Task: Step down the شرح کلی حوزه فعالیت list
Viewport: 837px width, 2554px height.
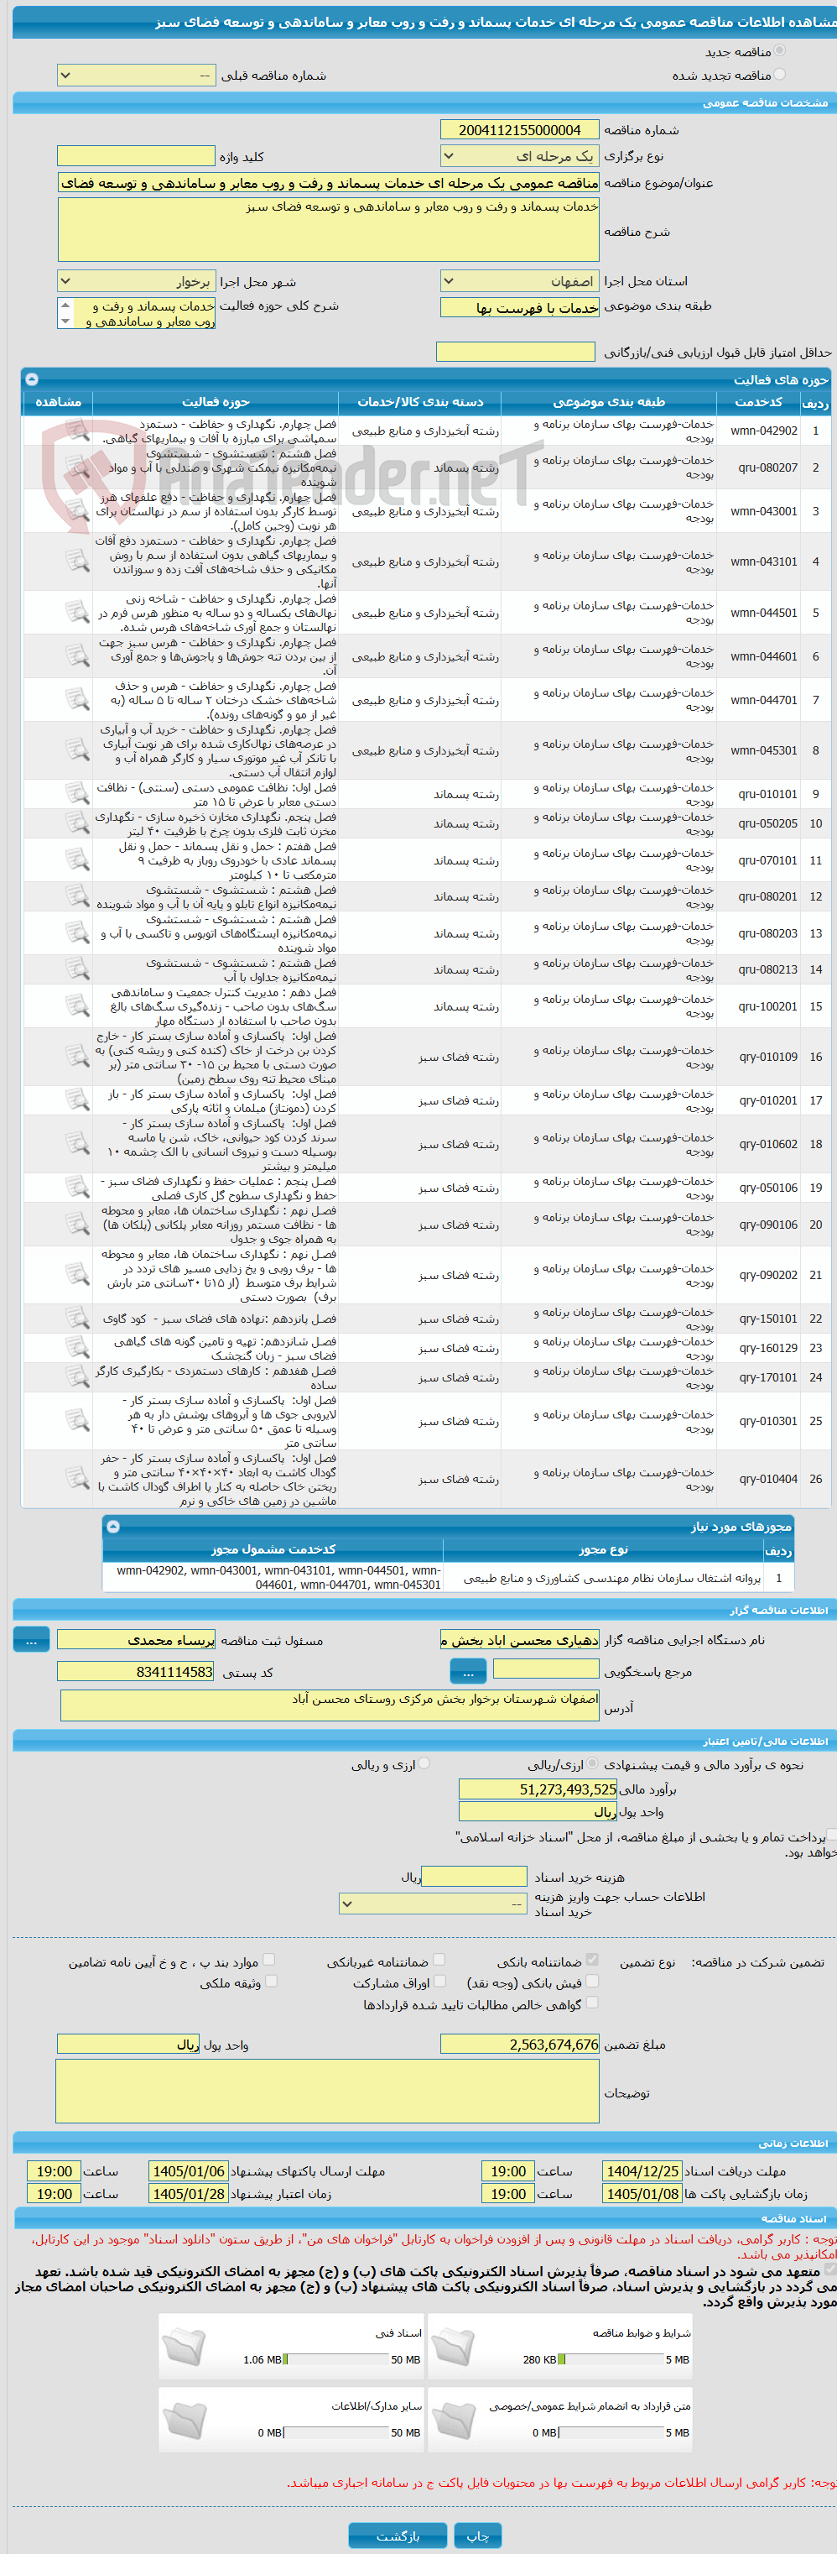Action: 65,321
